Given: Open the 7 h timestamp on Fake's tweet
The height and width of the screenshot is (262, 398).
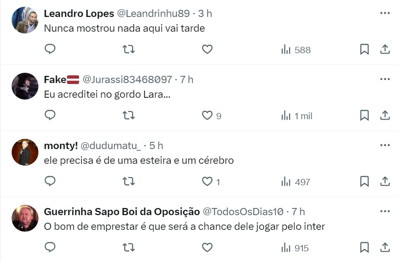Looking at the screenshot, I should point(187,79).
